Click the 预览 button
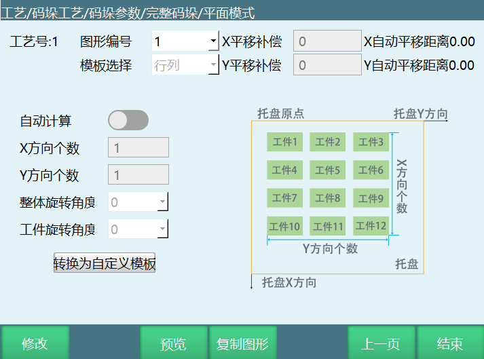484x359 pixels. 173,343
